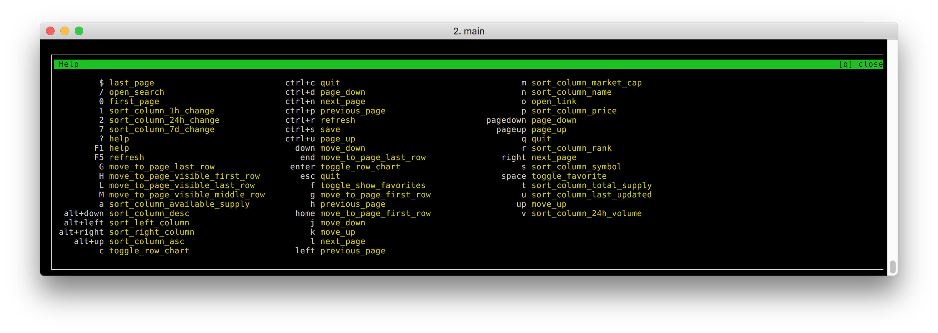Screen dimensions: 938x333
Task: Click the 'refresh' entry next to F5
Action: (127, 158)
